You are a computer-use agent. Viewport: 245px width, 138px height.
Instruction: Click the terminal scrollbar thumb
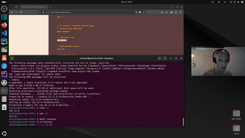[183, 122]
